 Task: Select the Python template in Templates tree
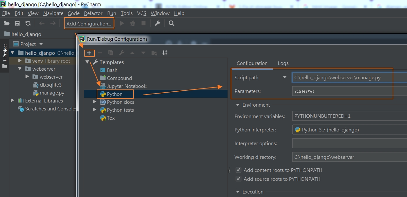[115, 94]
